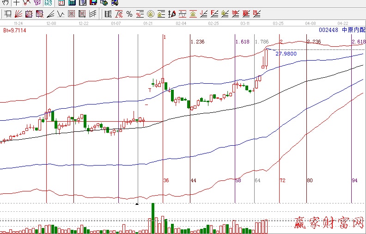Select the zigzag wave line tool

tap(61, 14)
